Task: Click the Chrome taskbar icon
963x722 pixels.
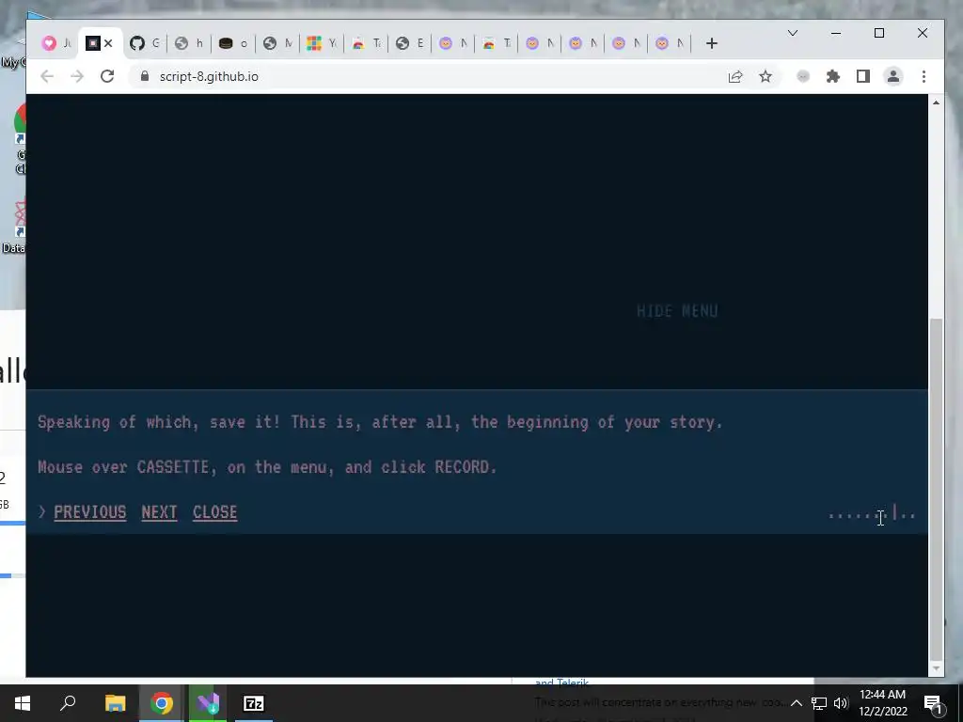Action: [162, 703]
